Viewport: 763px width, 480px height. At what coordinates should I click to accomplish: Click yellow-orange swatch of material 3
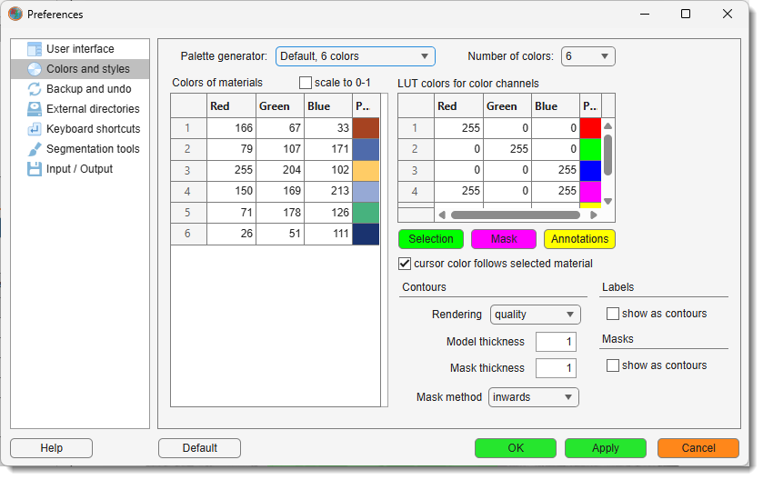click(x=366, y=170)
